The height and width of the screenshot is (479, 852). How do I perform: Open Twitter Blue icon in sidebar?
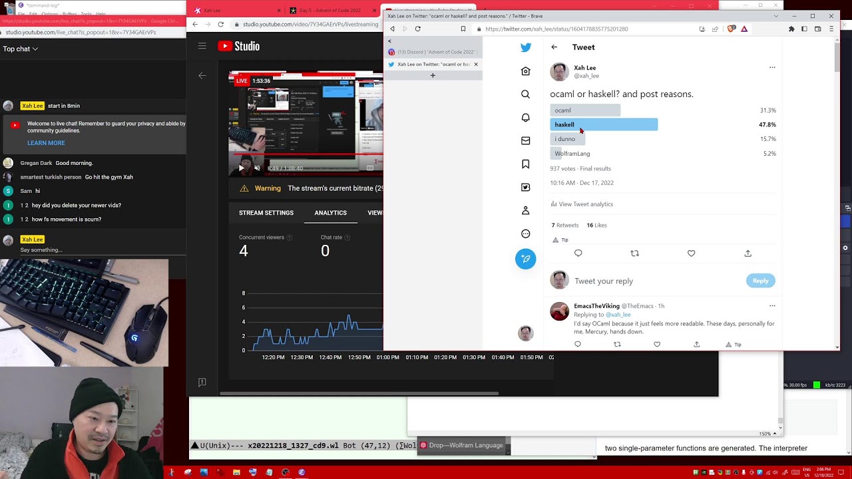coord(526,188)
